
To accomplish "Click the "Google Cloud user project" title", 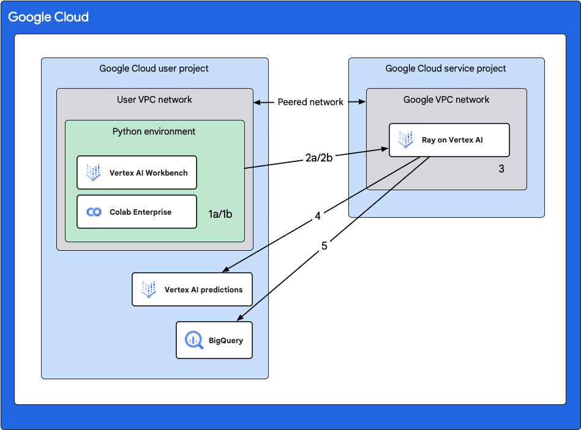I will [154, 69].
